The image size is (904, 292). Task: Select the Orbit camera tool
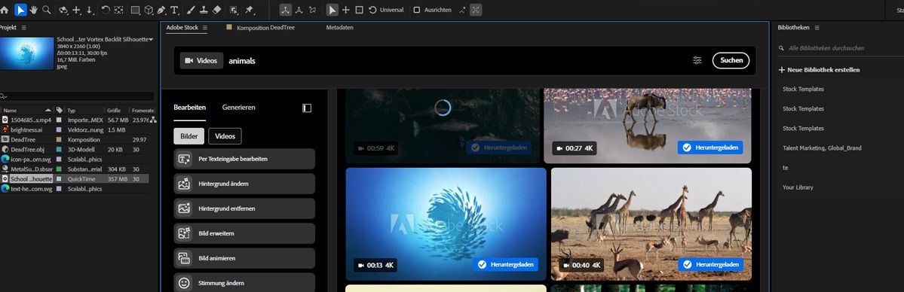63,10
